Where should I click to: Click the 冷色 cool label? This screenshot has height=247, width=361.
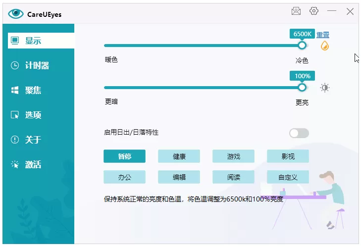click(302, 60)
